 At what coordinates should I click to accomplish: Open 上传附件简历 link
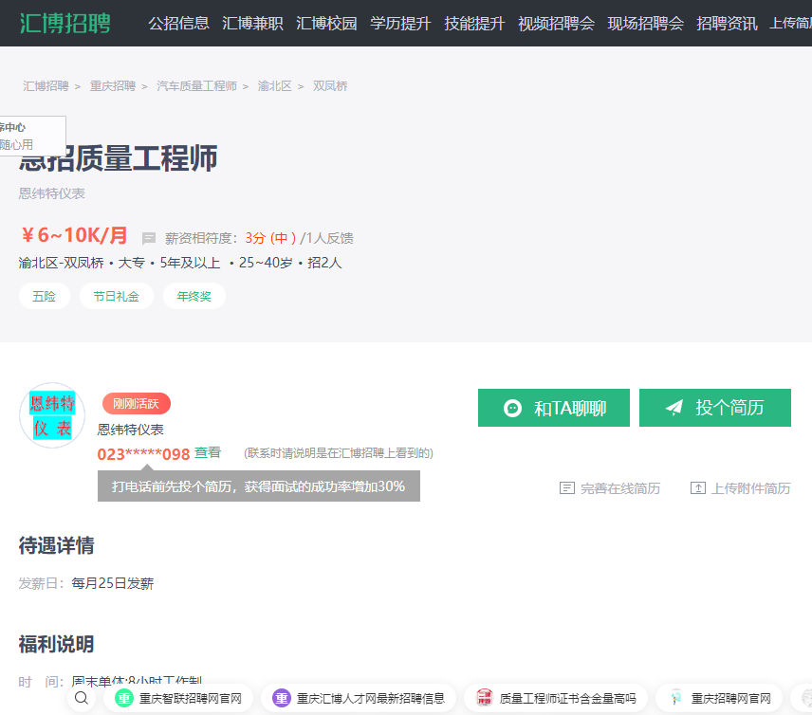coord(750,488)
